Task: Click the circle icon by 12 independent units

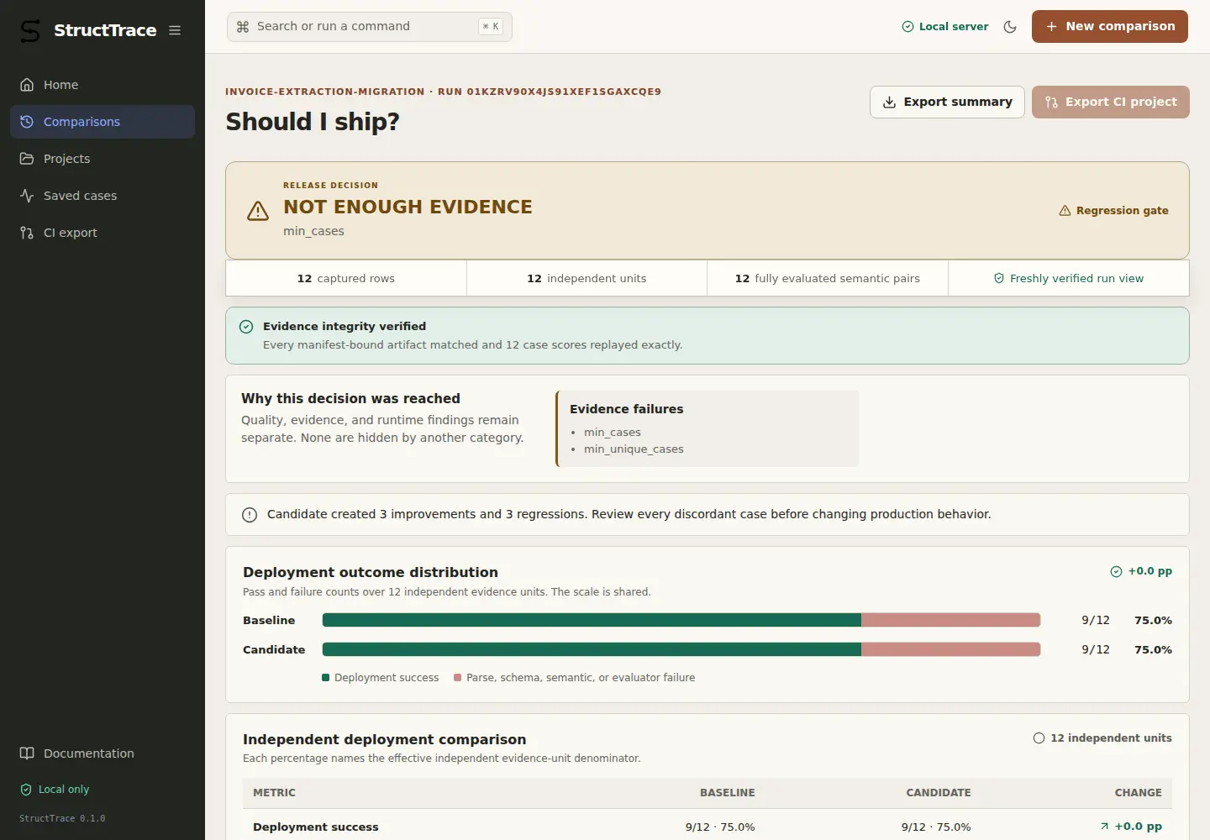Action: point(1039,738)
